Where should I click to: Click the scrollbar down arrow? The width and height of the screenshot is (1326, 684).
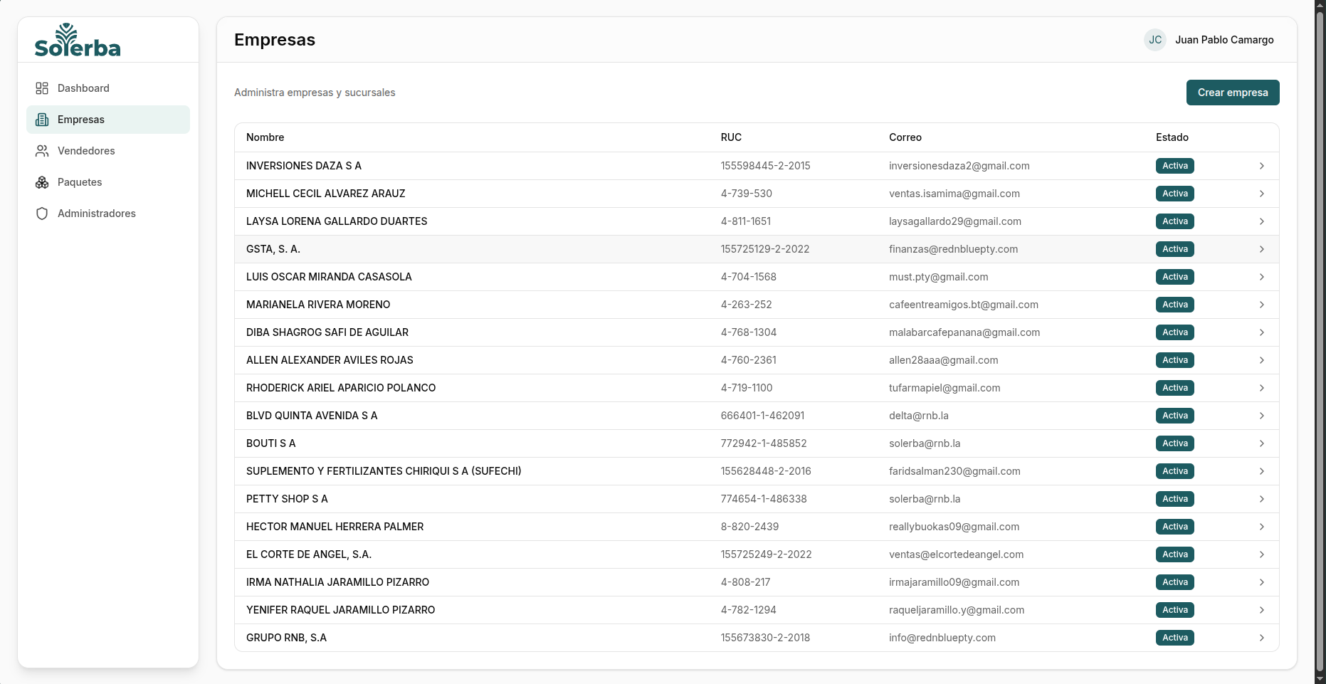point(1320,678)
